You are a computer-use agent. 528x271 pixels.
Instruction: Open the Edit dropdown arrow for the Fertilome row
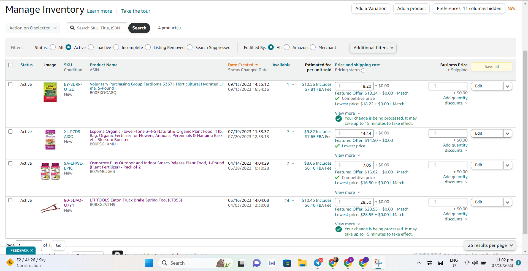pos(508,86)
